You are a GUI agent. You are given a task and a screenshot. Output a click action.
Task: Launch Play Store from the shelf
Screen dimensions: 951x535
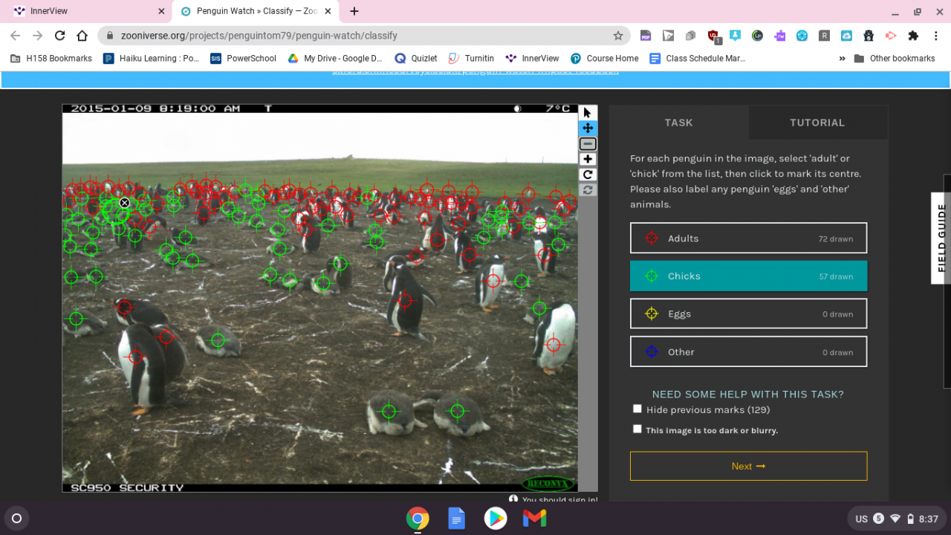(496, 518)
